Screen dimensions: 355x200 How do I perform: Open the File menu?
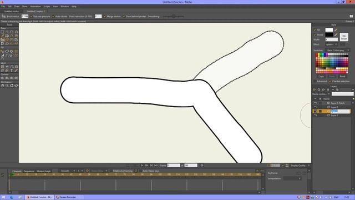(x=3, y=7)
